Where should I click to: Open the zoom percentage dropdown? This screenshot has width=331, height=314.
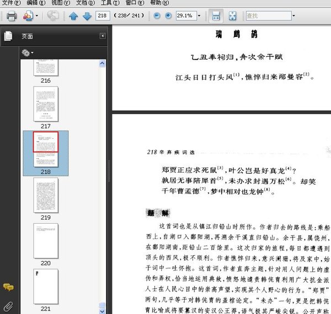(x=199, y=16)
